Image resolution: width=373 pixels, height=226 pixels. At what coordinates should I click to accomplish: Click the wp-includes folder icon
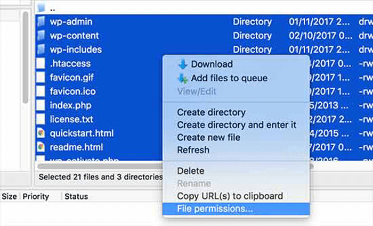pos(40,49)
